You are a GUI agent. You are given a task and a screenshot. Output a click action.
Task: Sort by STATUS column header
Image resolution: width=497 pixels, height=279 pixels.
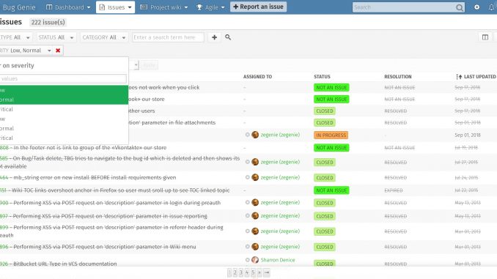pos(322,77)
